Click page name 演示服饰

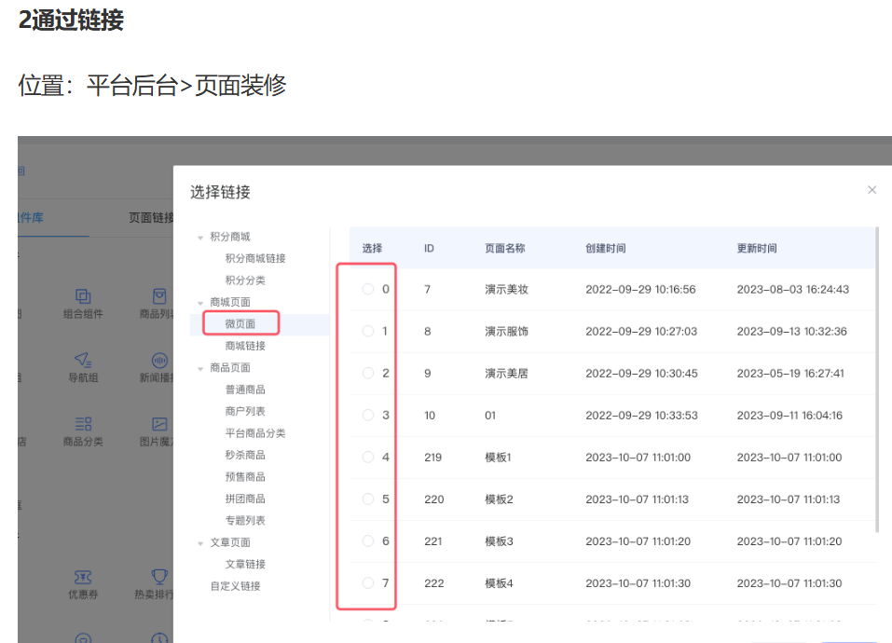coord(506,332)
